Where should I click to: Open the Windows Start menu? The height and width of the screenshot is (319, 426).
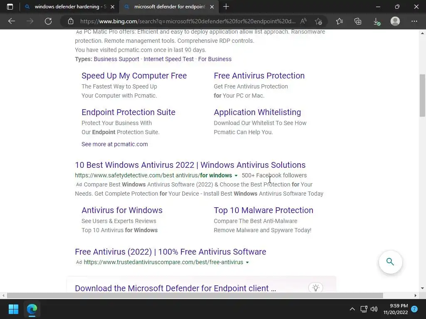tap(13, 309)
